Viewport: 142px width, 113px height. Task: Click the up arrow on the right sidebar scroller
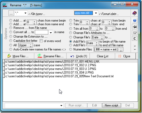pos(135,46)
